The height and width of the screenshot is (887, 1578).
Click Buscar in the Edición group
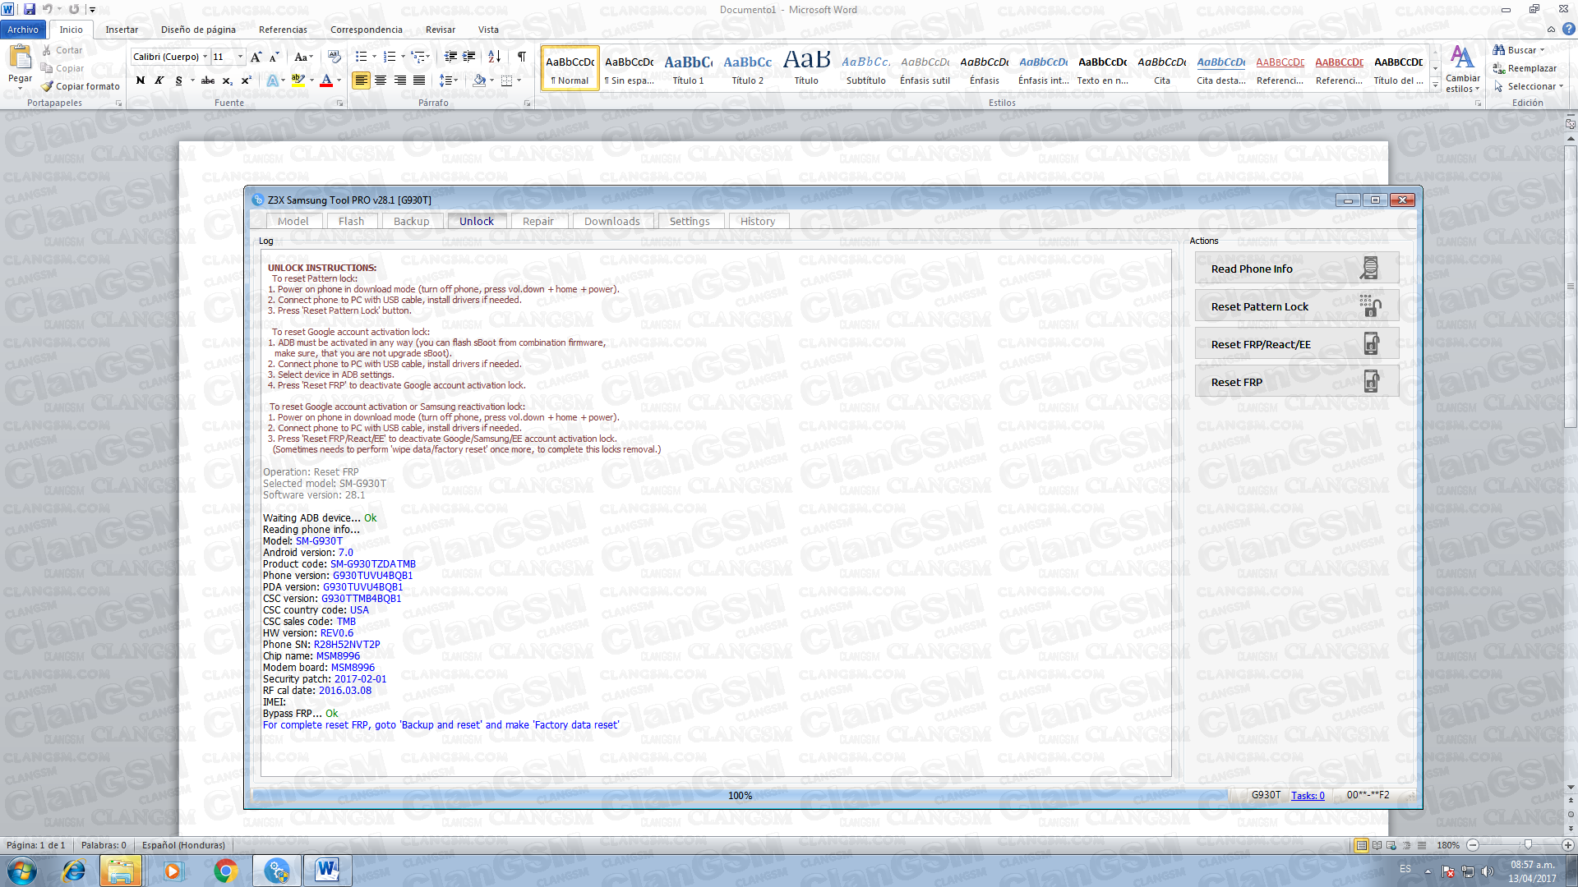click(1519, 50)
